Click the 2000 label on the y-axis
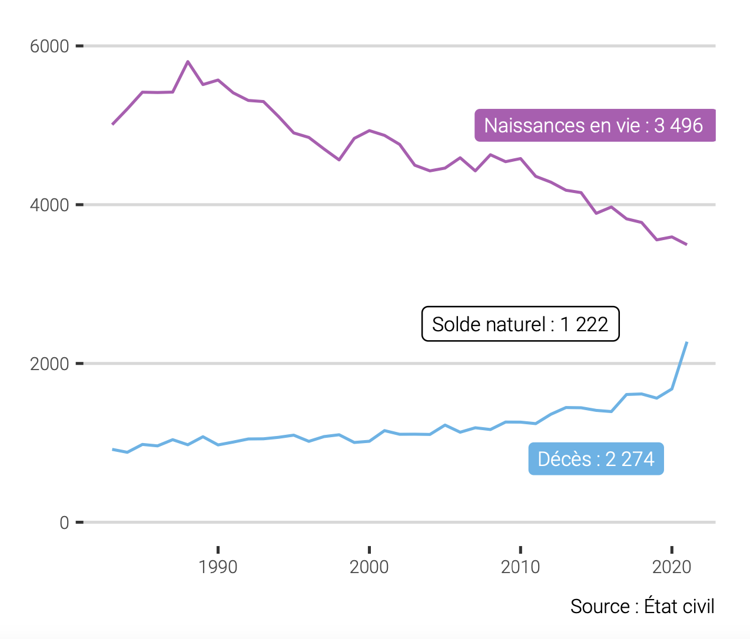 click(49, 364)
